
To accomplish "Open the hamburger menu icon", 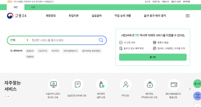I will click(187, 16).
